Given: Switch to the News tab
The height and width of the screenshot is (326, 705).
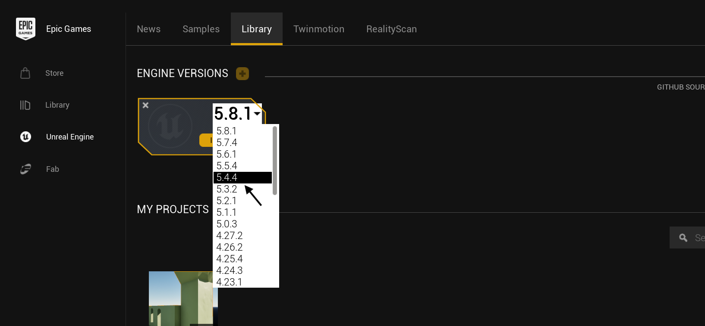Looking at the screenshot, I should tap(149, 29).
